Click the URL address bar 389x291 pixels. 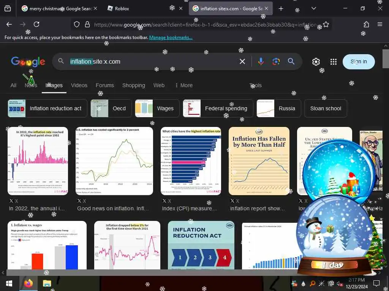tap(206, 25)
